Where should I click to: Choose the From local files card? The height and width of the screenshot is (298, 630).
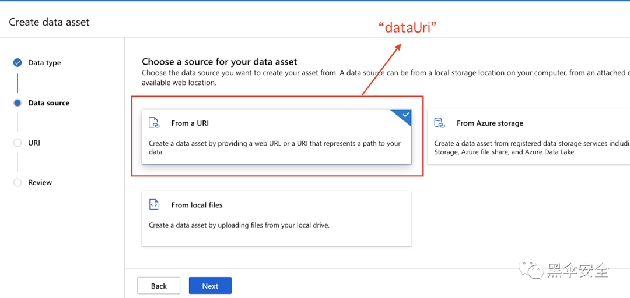point(276,218)
